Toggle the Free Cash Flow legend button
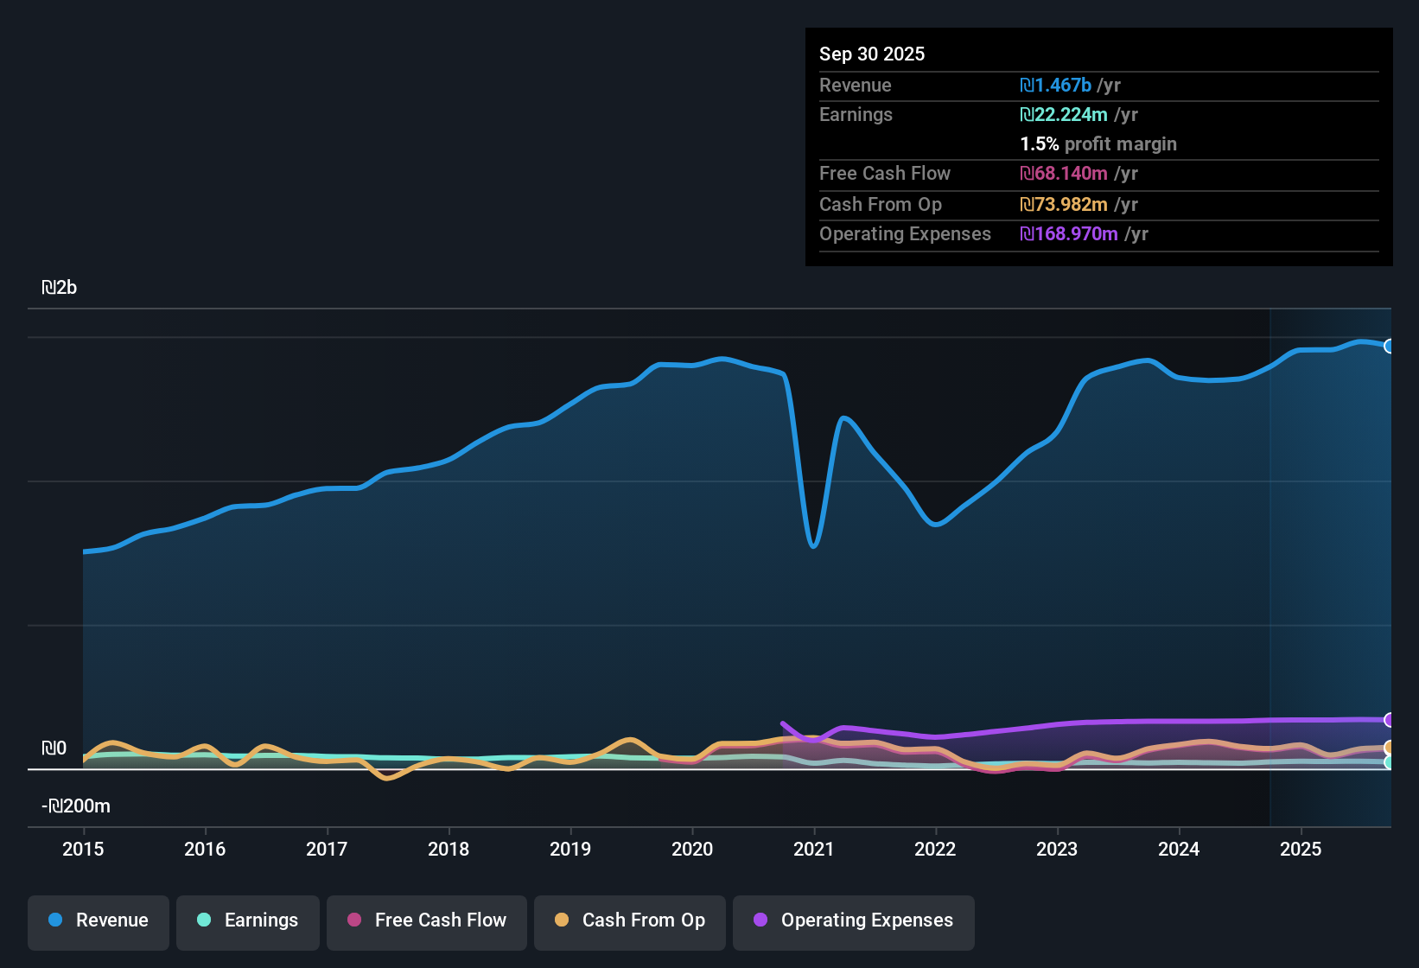 pos(427,922)
